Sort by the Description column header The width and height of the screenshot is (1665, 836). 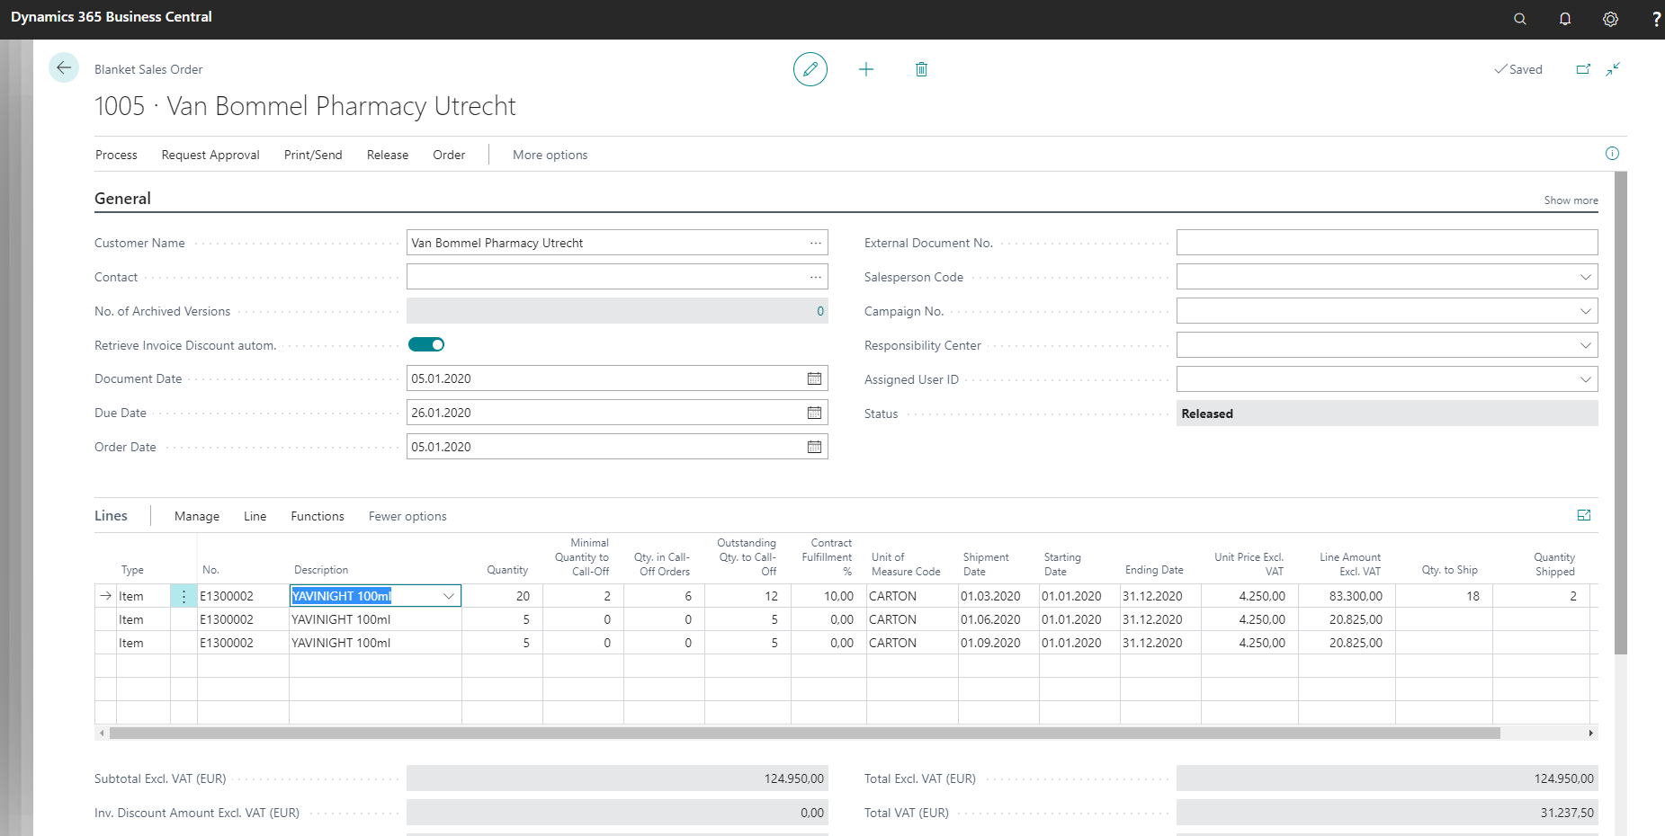tap(321, 570)
